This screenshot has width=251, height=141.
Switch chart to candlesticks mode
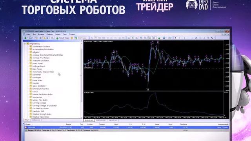tap(133, 38)
